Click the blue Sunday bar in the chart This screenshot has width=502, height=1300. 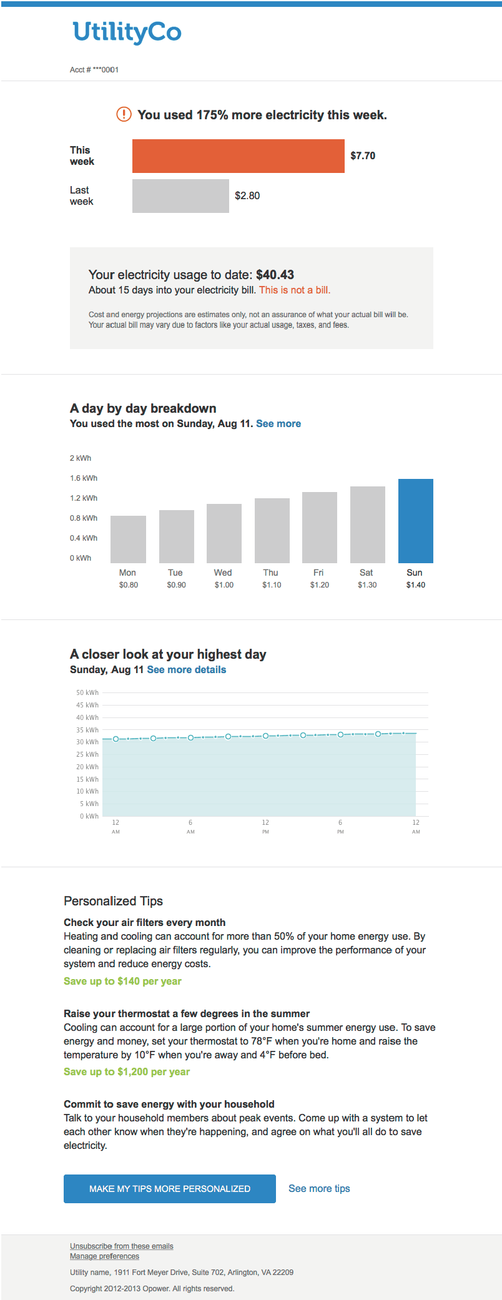[x=416, y=521]
